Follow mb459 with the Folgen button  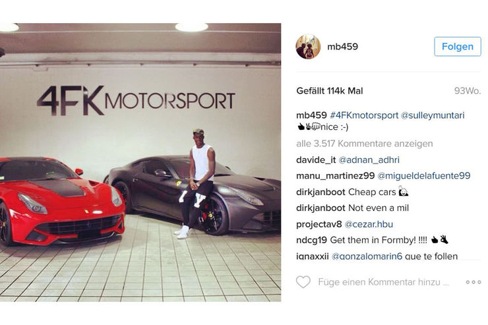point(458,47)
